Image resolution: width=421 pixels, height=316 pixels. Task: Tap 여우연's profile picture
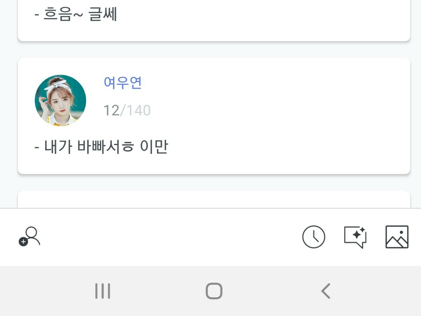pos(60,100)
